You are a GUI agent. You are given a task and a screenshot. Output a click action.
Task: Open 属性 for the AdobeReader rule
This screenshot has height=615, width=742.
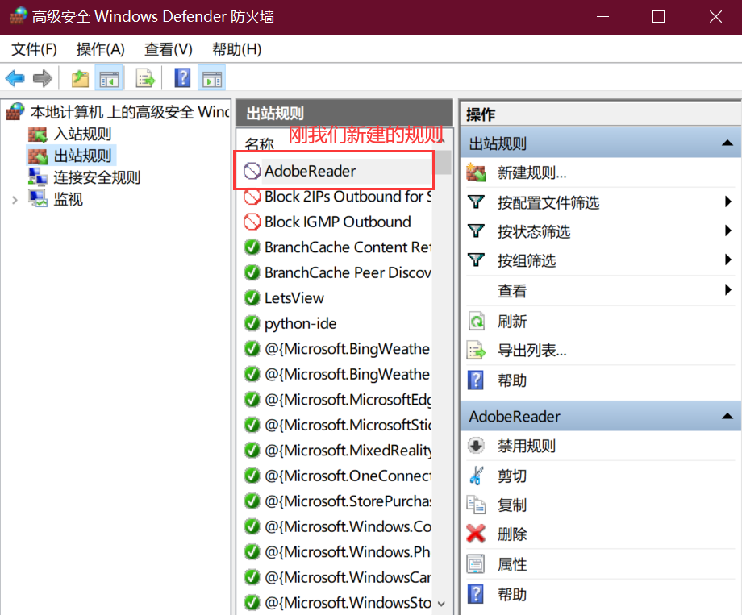(475, 563)
